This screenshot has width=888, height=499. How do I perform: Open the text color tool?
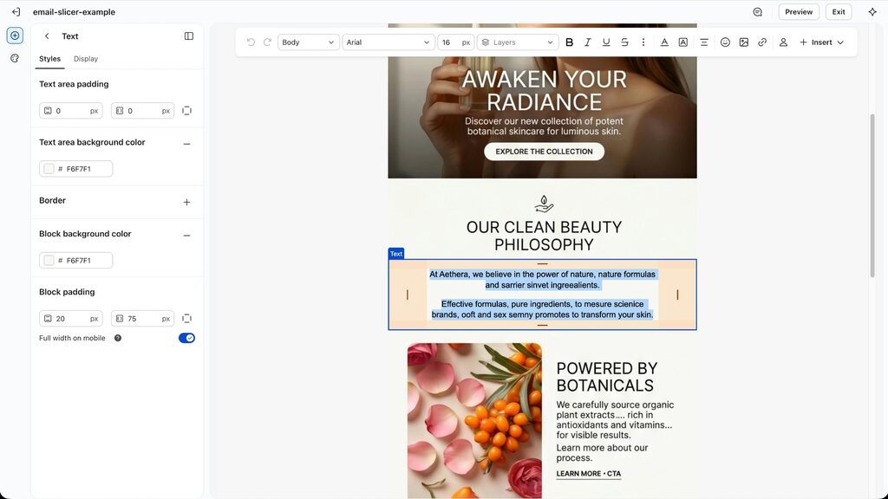[664, 42]
